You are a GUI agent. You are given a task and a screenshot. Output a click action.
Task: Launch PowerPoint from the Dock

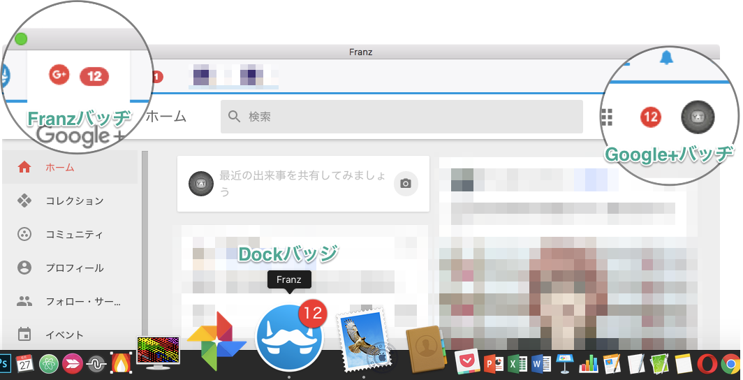(493, 364)
